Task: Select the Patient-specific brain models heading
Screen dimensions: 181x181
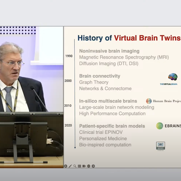Action: coord(112,126)
